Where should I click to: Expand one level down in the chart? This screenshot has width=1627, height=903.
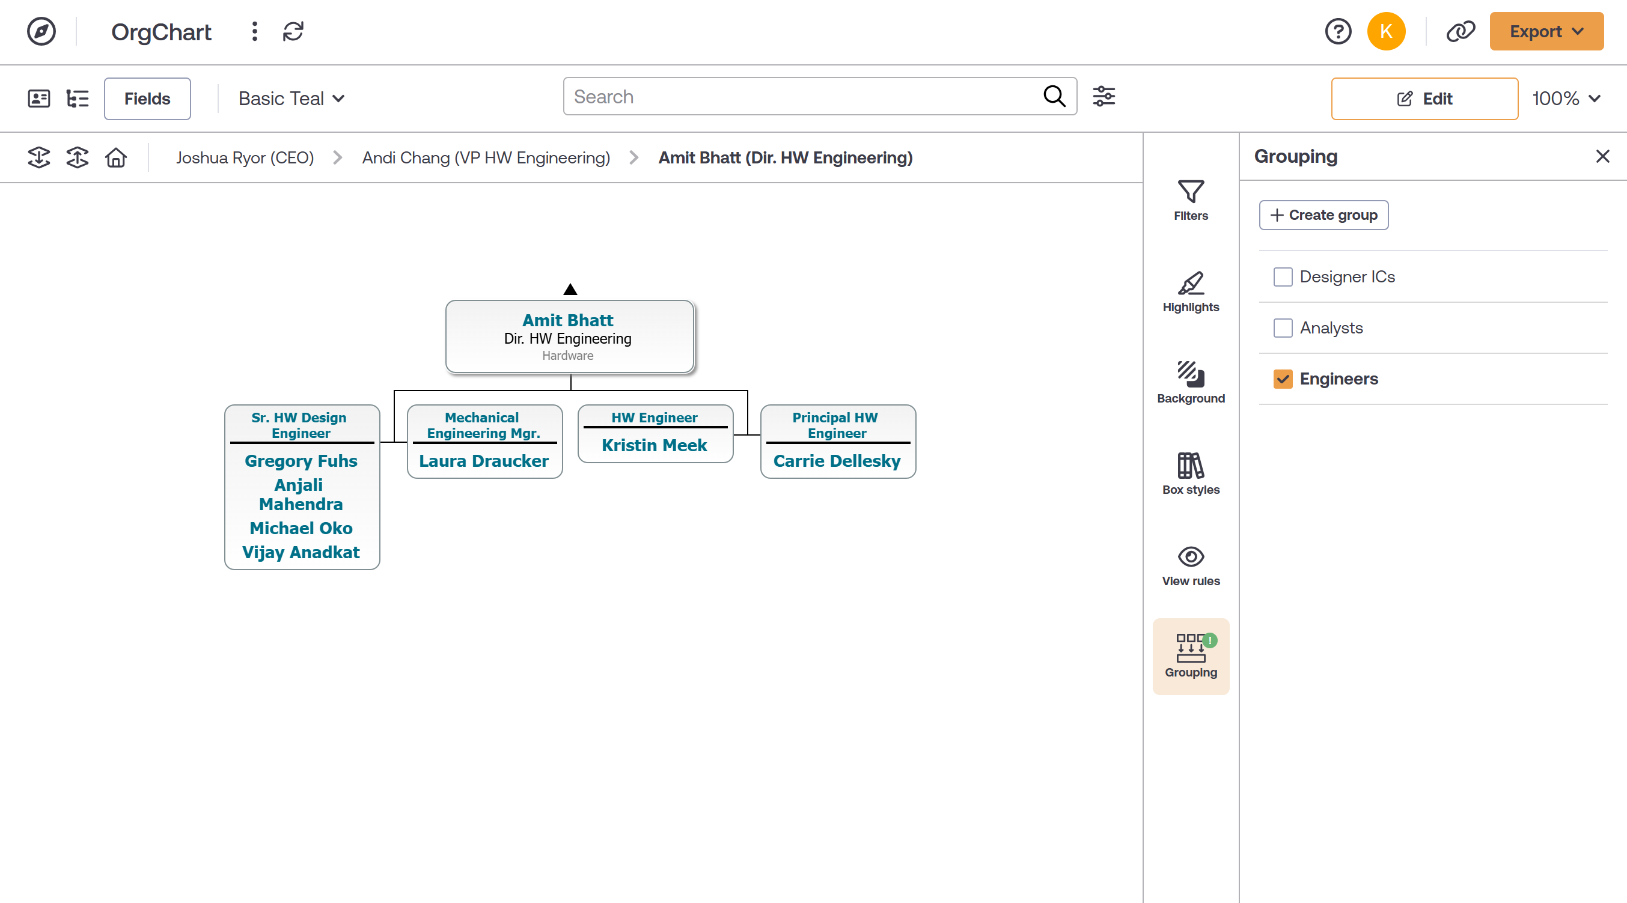click(38, 157)
